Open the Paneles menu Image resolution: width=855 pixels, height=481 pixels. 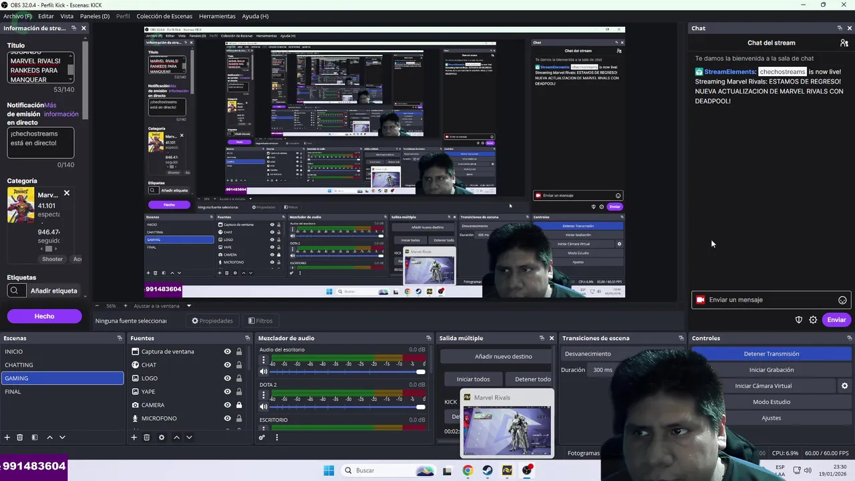coord(95,16)
